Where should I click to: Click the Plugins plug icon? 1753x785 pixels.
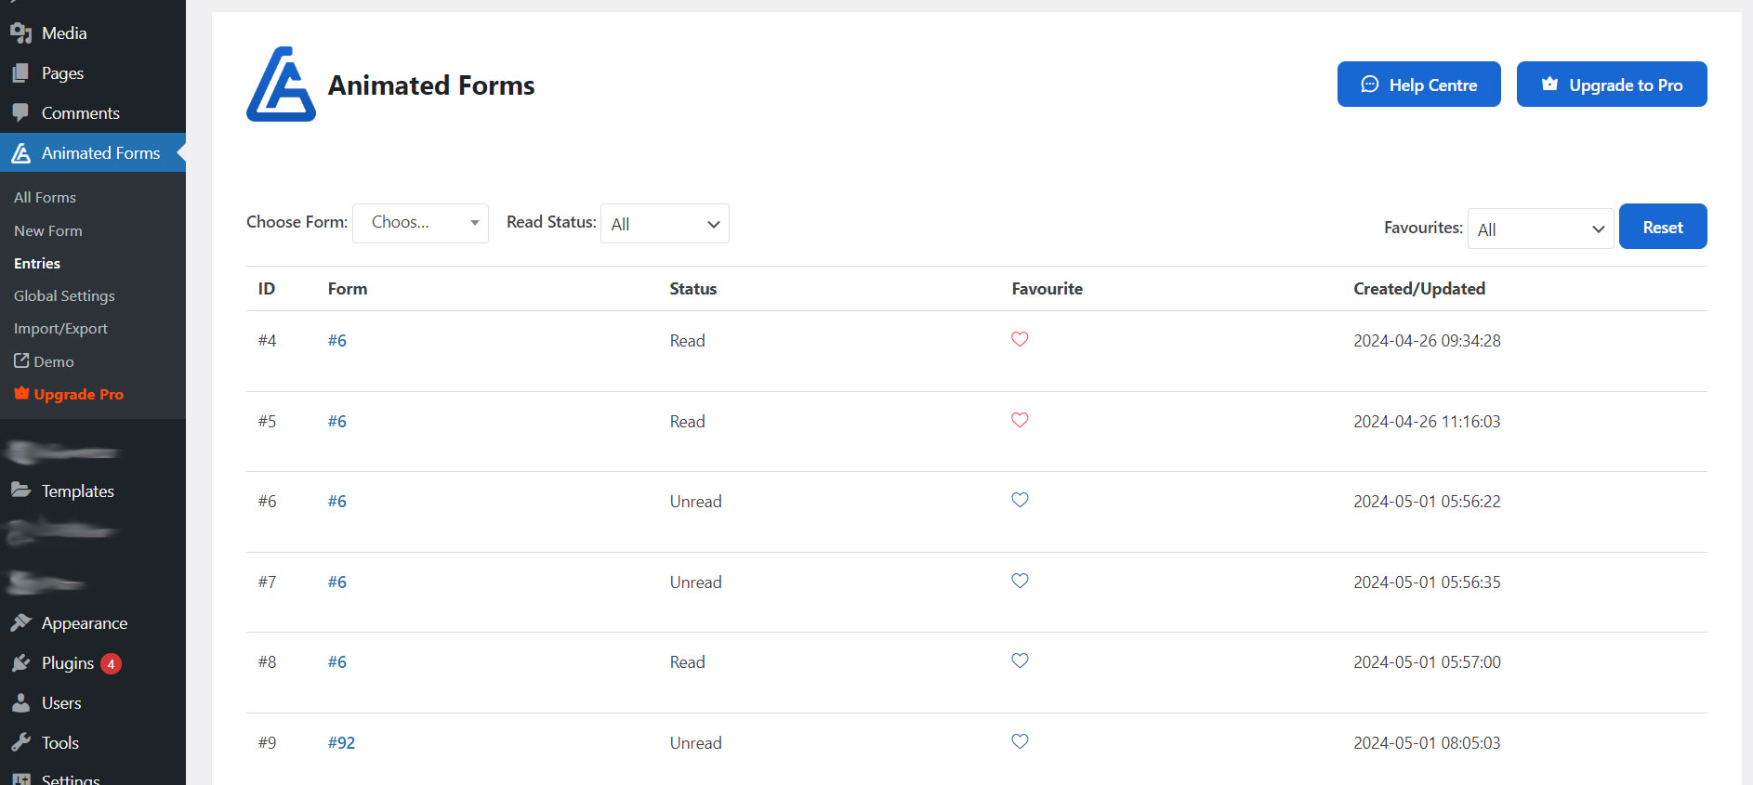pos(20,662)
